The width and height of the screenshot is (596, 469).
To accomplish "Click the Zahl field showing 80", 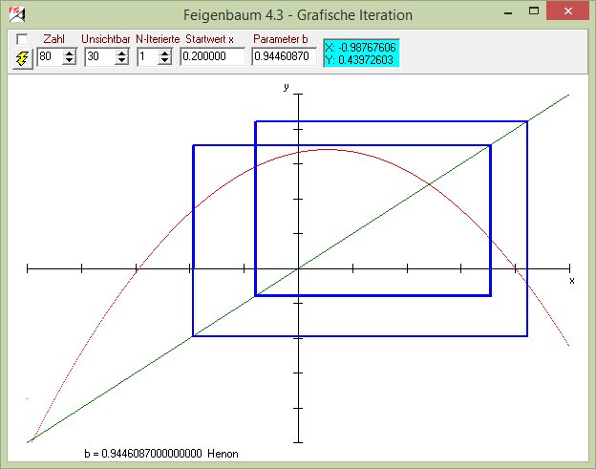I will click(x=51, y=56).
